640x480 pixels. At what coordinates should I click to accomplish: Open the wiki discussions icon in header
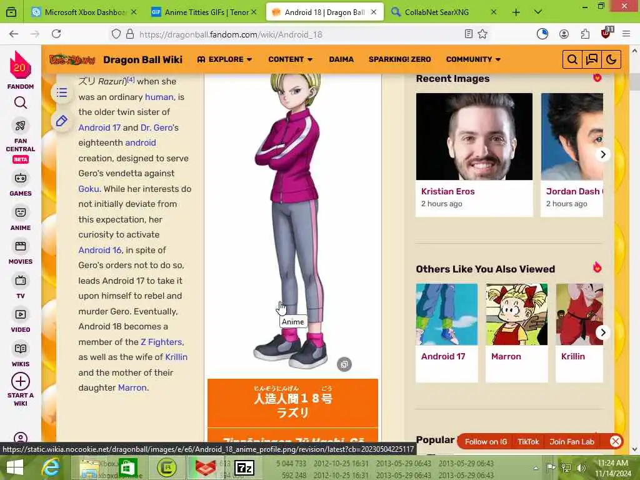coord(591,59)
